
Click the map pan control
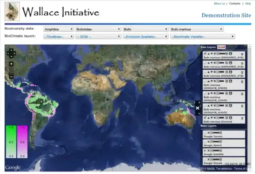[x=11, y=54]
